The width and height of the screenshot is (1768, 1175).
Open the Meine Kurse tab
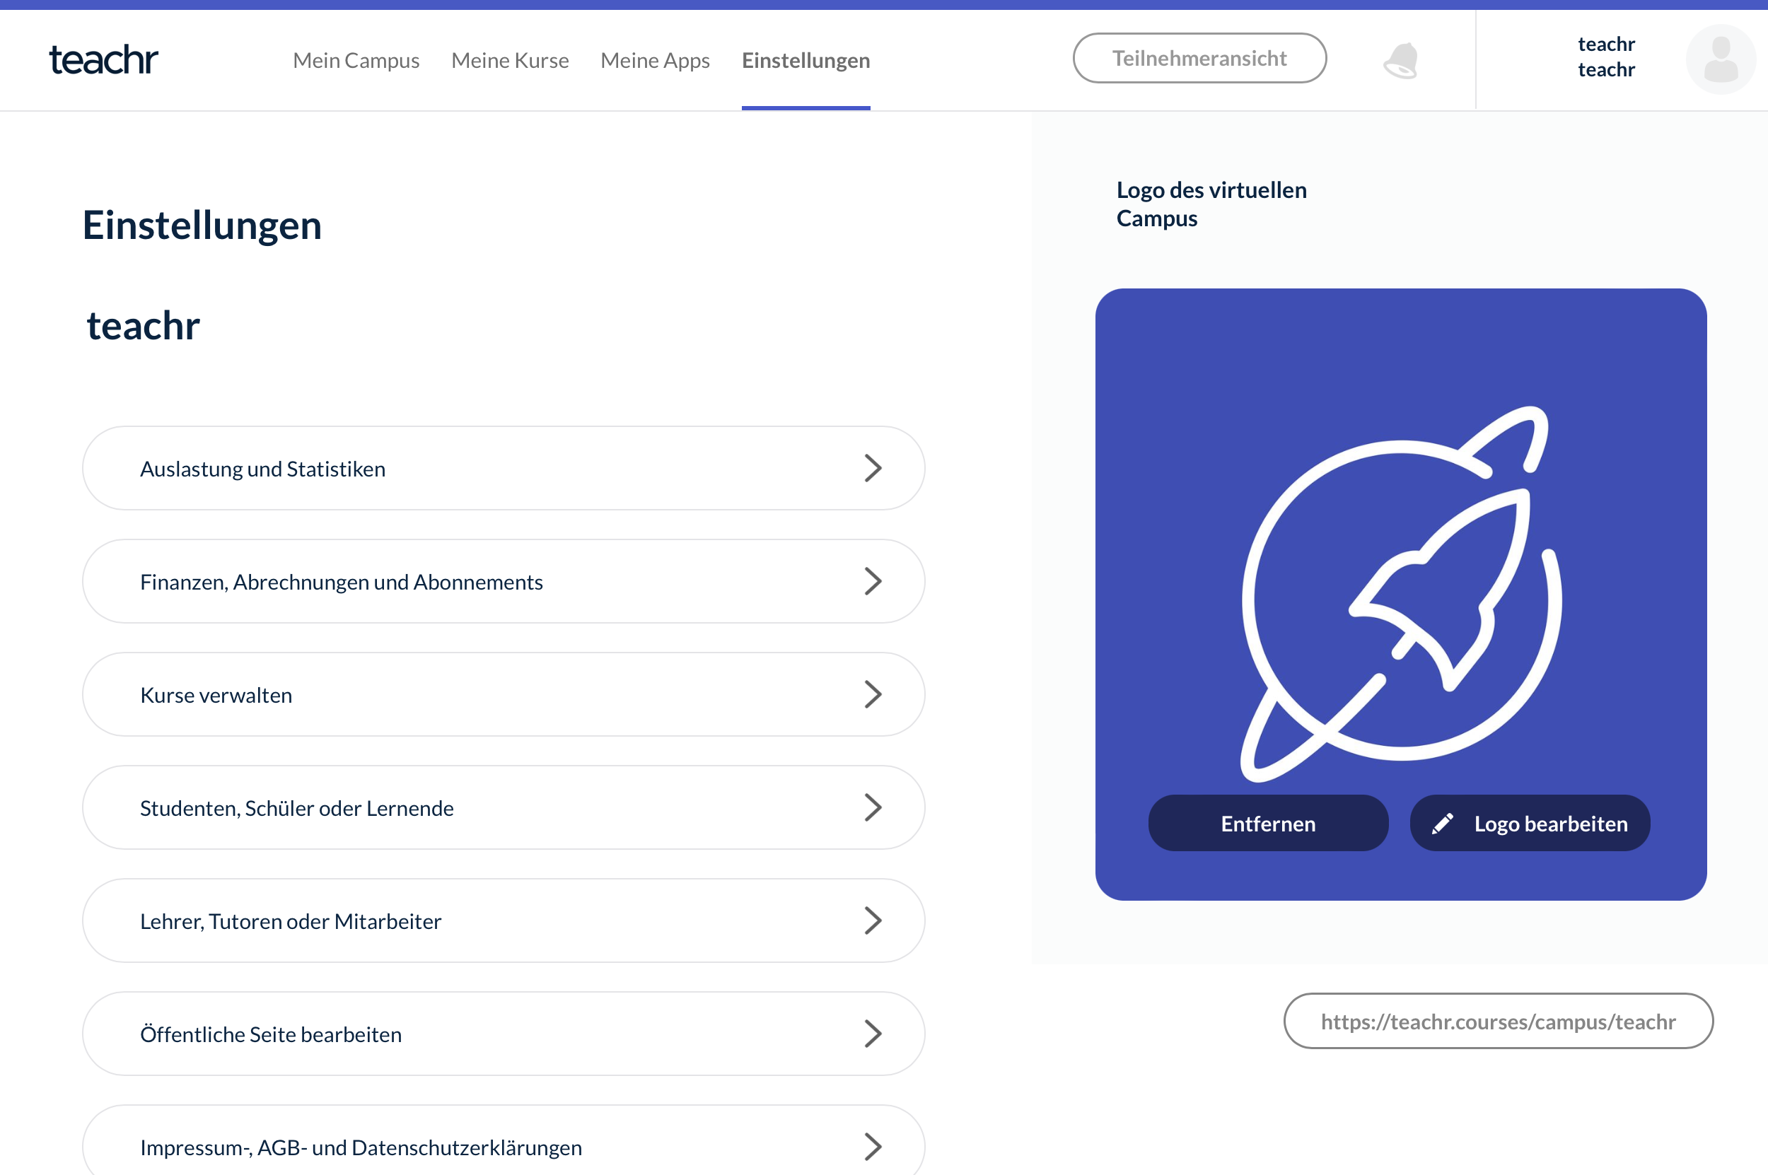pyautogui.click(x=510, y=60)
